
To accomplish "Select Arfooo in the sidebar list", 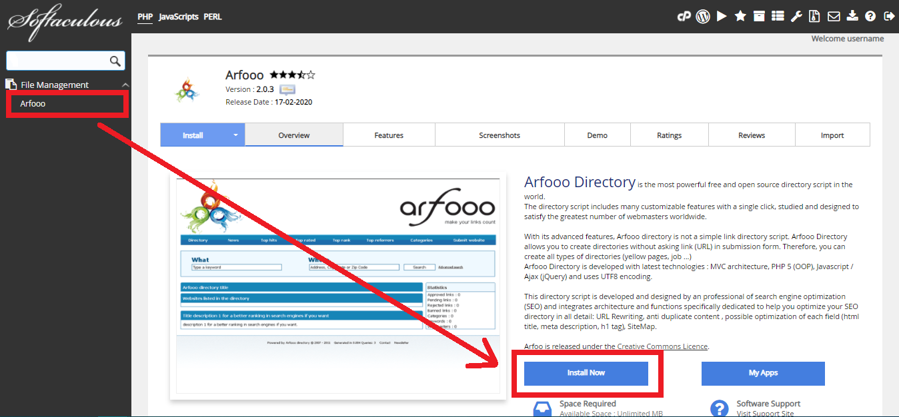I will coord(33,104).
